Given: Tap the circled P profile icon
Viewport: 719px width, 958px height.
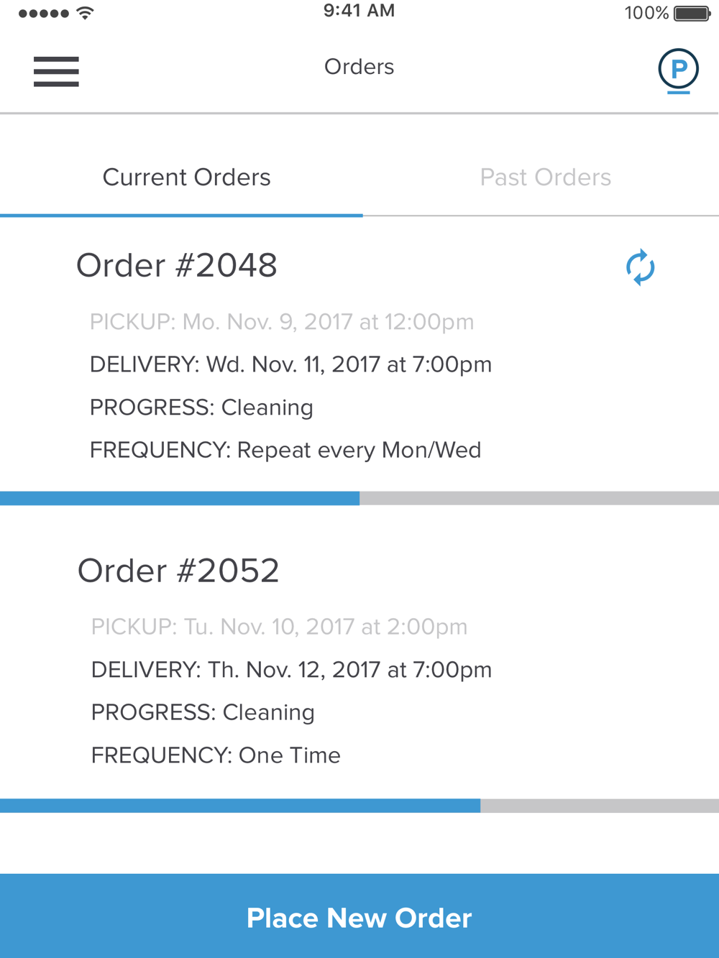Looking at the screenshot, I should click(x=678, y=70).
